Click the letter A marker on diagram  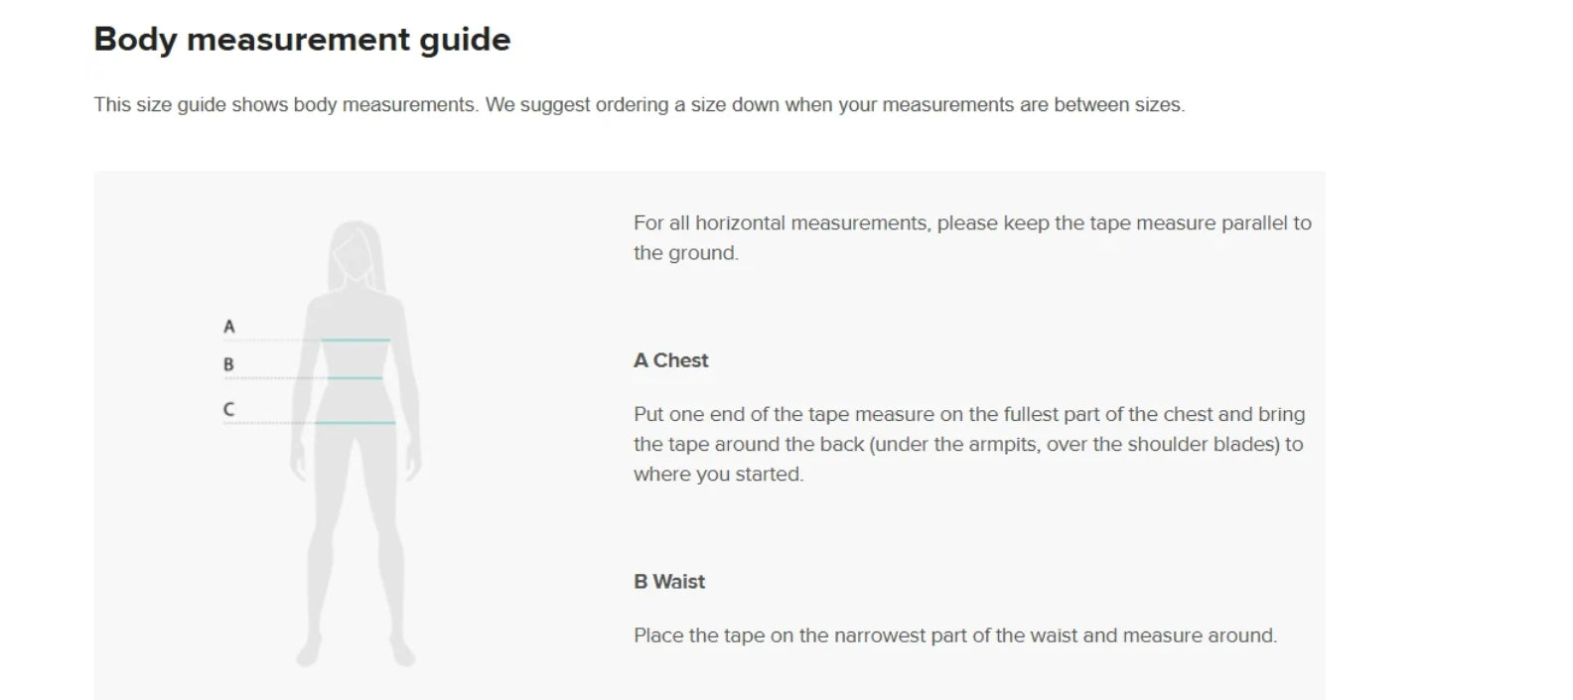coord(229,326)
